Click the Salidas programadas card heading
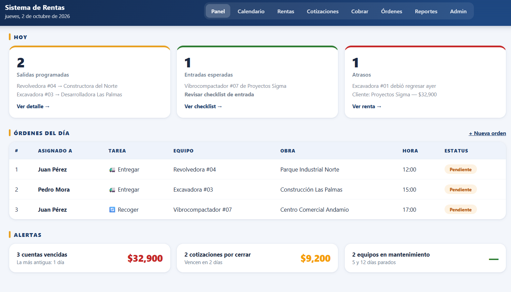The height and width of the screenshot is (292, 511). click(43, 75)
